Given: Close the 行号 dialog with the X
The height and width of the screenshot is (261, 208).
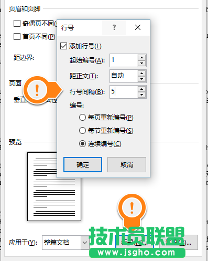Looking at the screenshot, I should [138, 27].
